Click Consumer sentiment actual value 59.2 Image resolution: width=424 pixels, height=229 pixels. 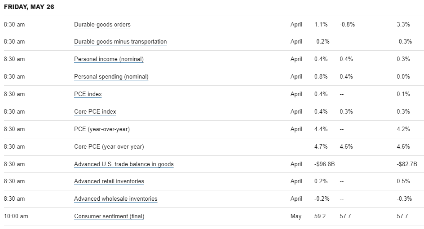(320, 216)
